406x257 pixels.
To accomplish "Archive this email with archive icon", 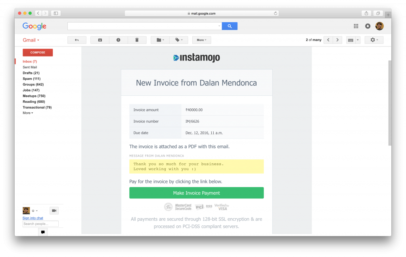I will (100, 40).
